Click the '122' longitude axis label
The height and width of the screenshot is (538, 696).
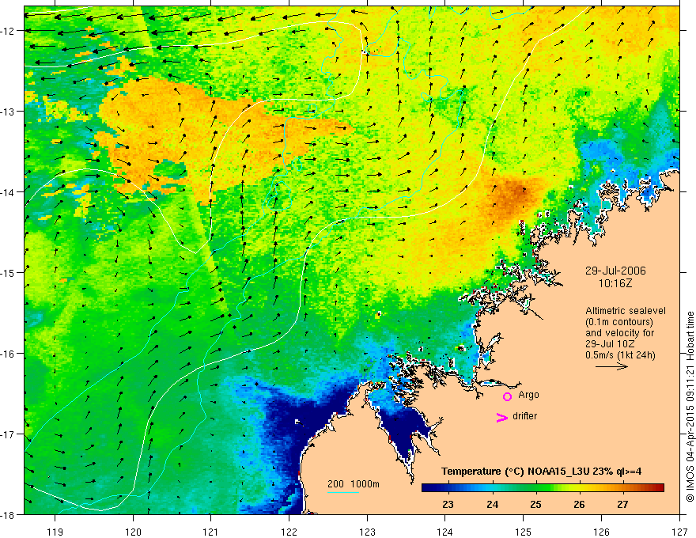coord(289,532)
